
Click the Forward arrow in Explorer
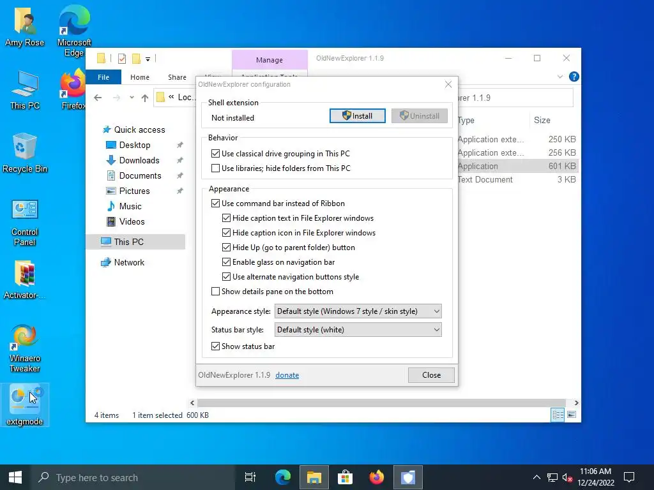click(116, 98)
